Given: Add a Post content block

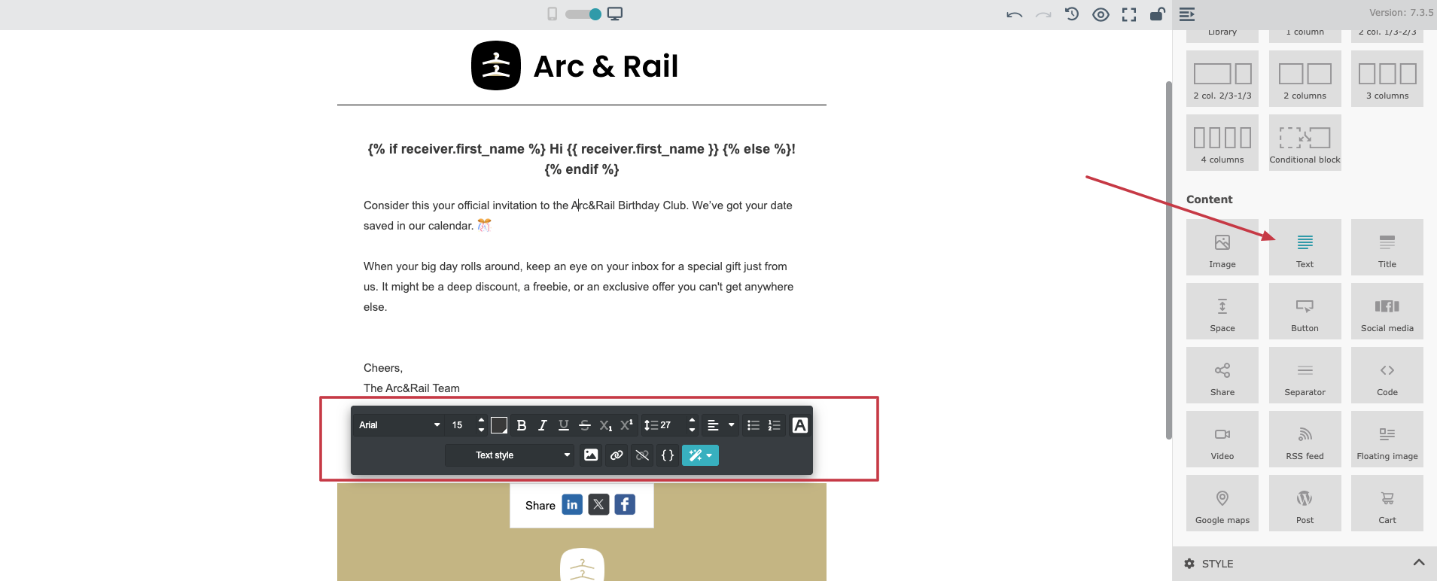Looking at the screenshot, I should tap(1305, 503).
